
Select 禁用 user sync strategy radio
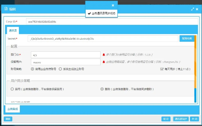(12, 89)
